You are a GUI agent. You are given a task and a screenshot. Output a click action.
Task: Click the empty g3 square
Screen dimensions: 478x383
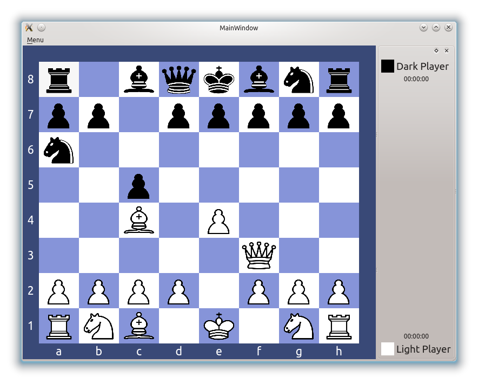pos(299,255)
